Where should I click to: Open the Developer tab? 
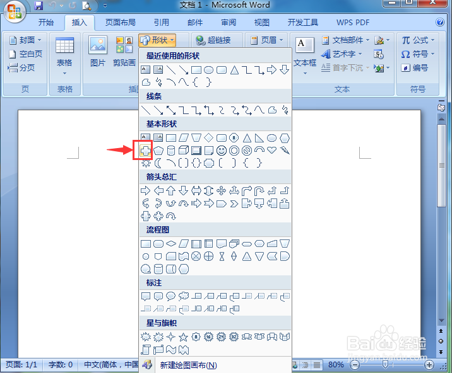(x=303, y=22)
